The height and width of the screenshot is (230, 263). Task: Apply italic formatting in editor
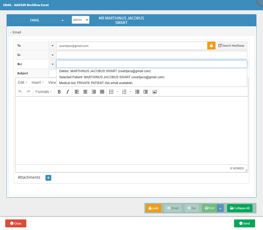tap(68, 92)
